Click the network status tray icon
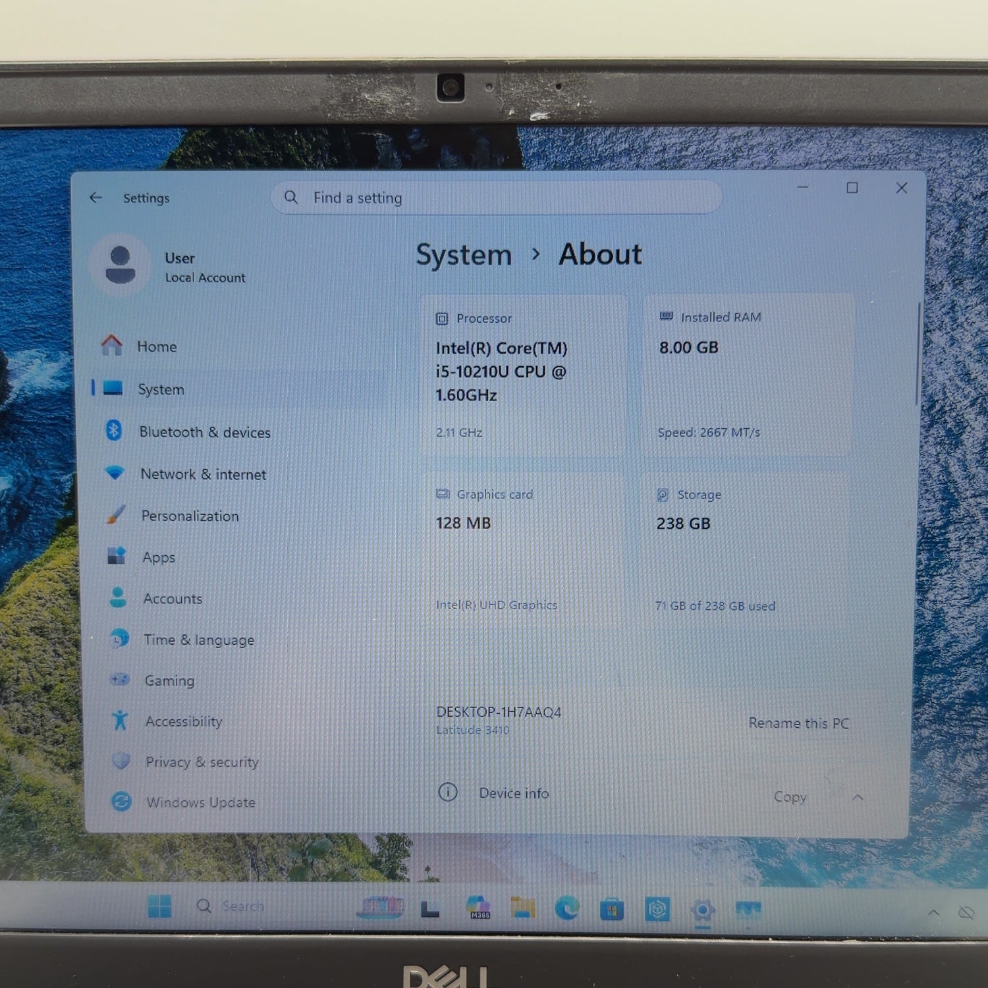This screenshot has height=988, width=988. tap(966, 912)
